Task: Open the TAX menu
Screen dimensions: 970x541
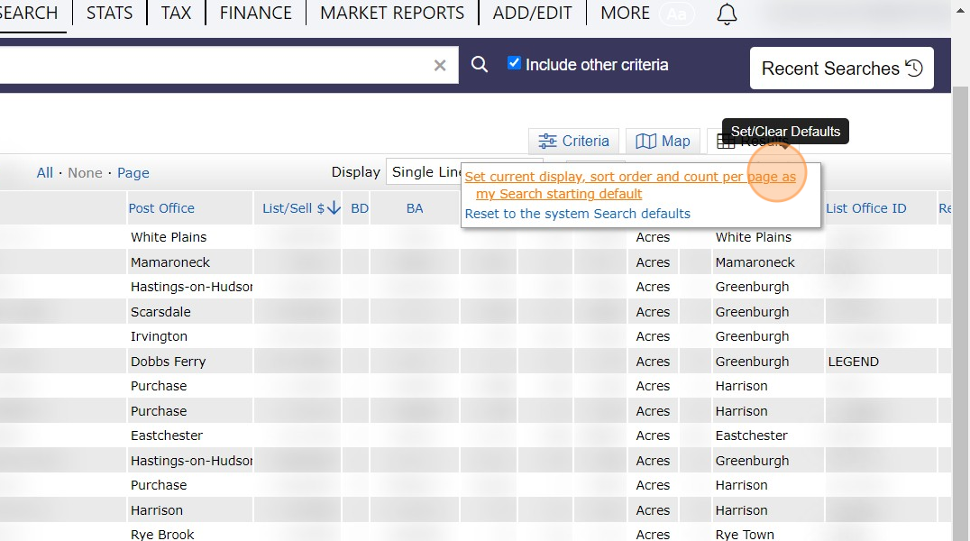Action: click(177, 13)
